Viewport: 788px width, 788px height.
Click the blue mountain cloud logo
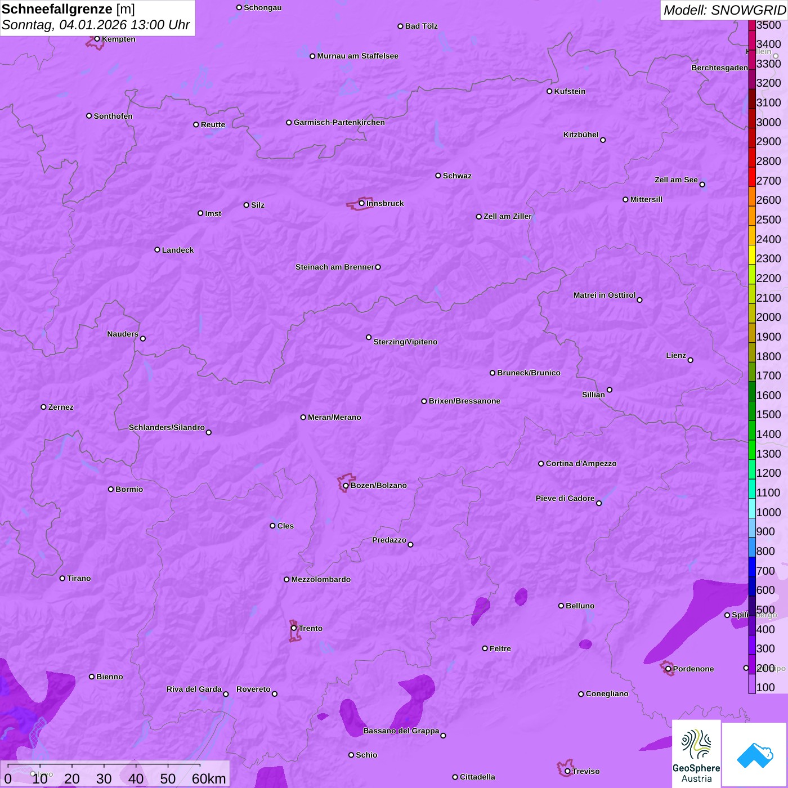tap(754, 754)
